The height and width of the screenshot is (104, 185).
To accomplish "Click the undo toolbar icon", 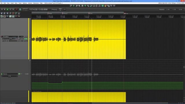I will (x=13, y=13).
